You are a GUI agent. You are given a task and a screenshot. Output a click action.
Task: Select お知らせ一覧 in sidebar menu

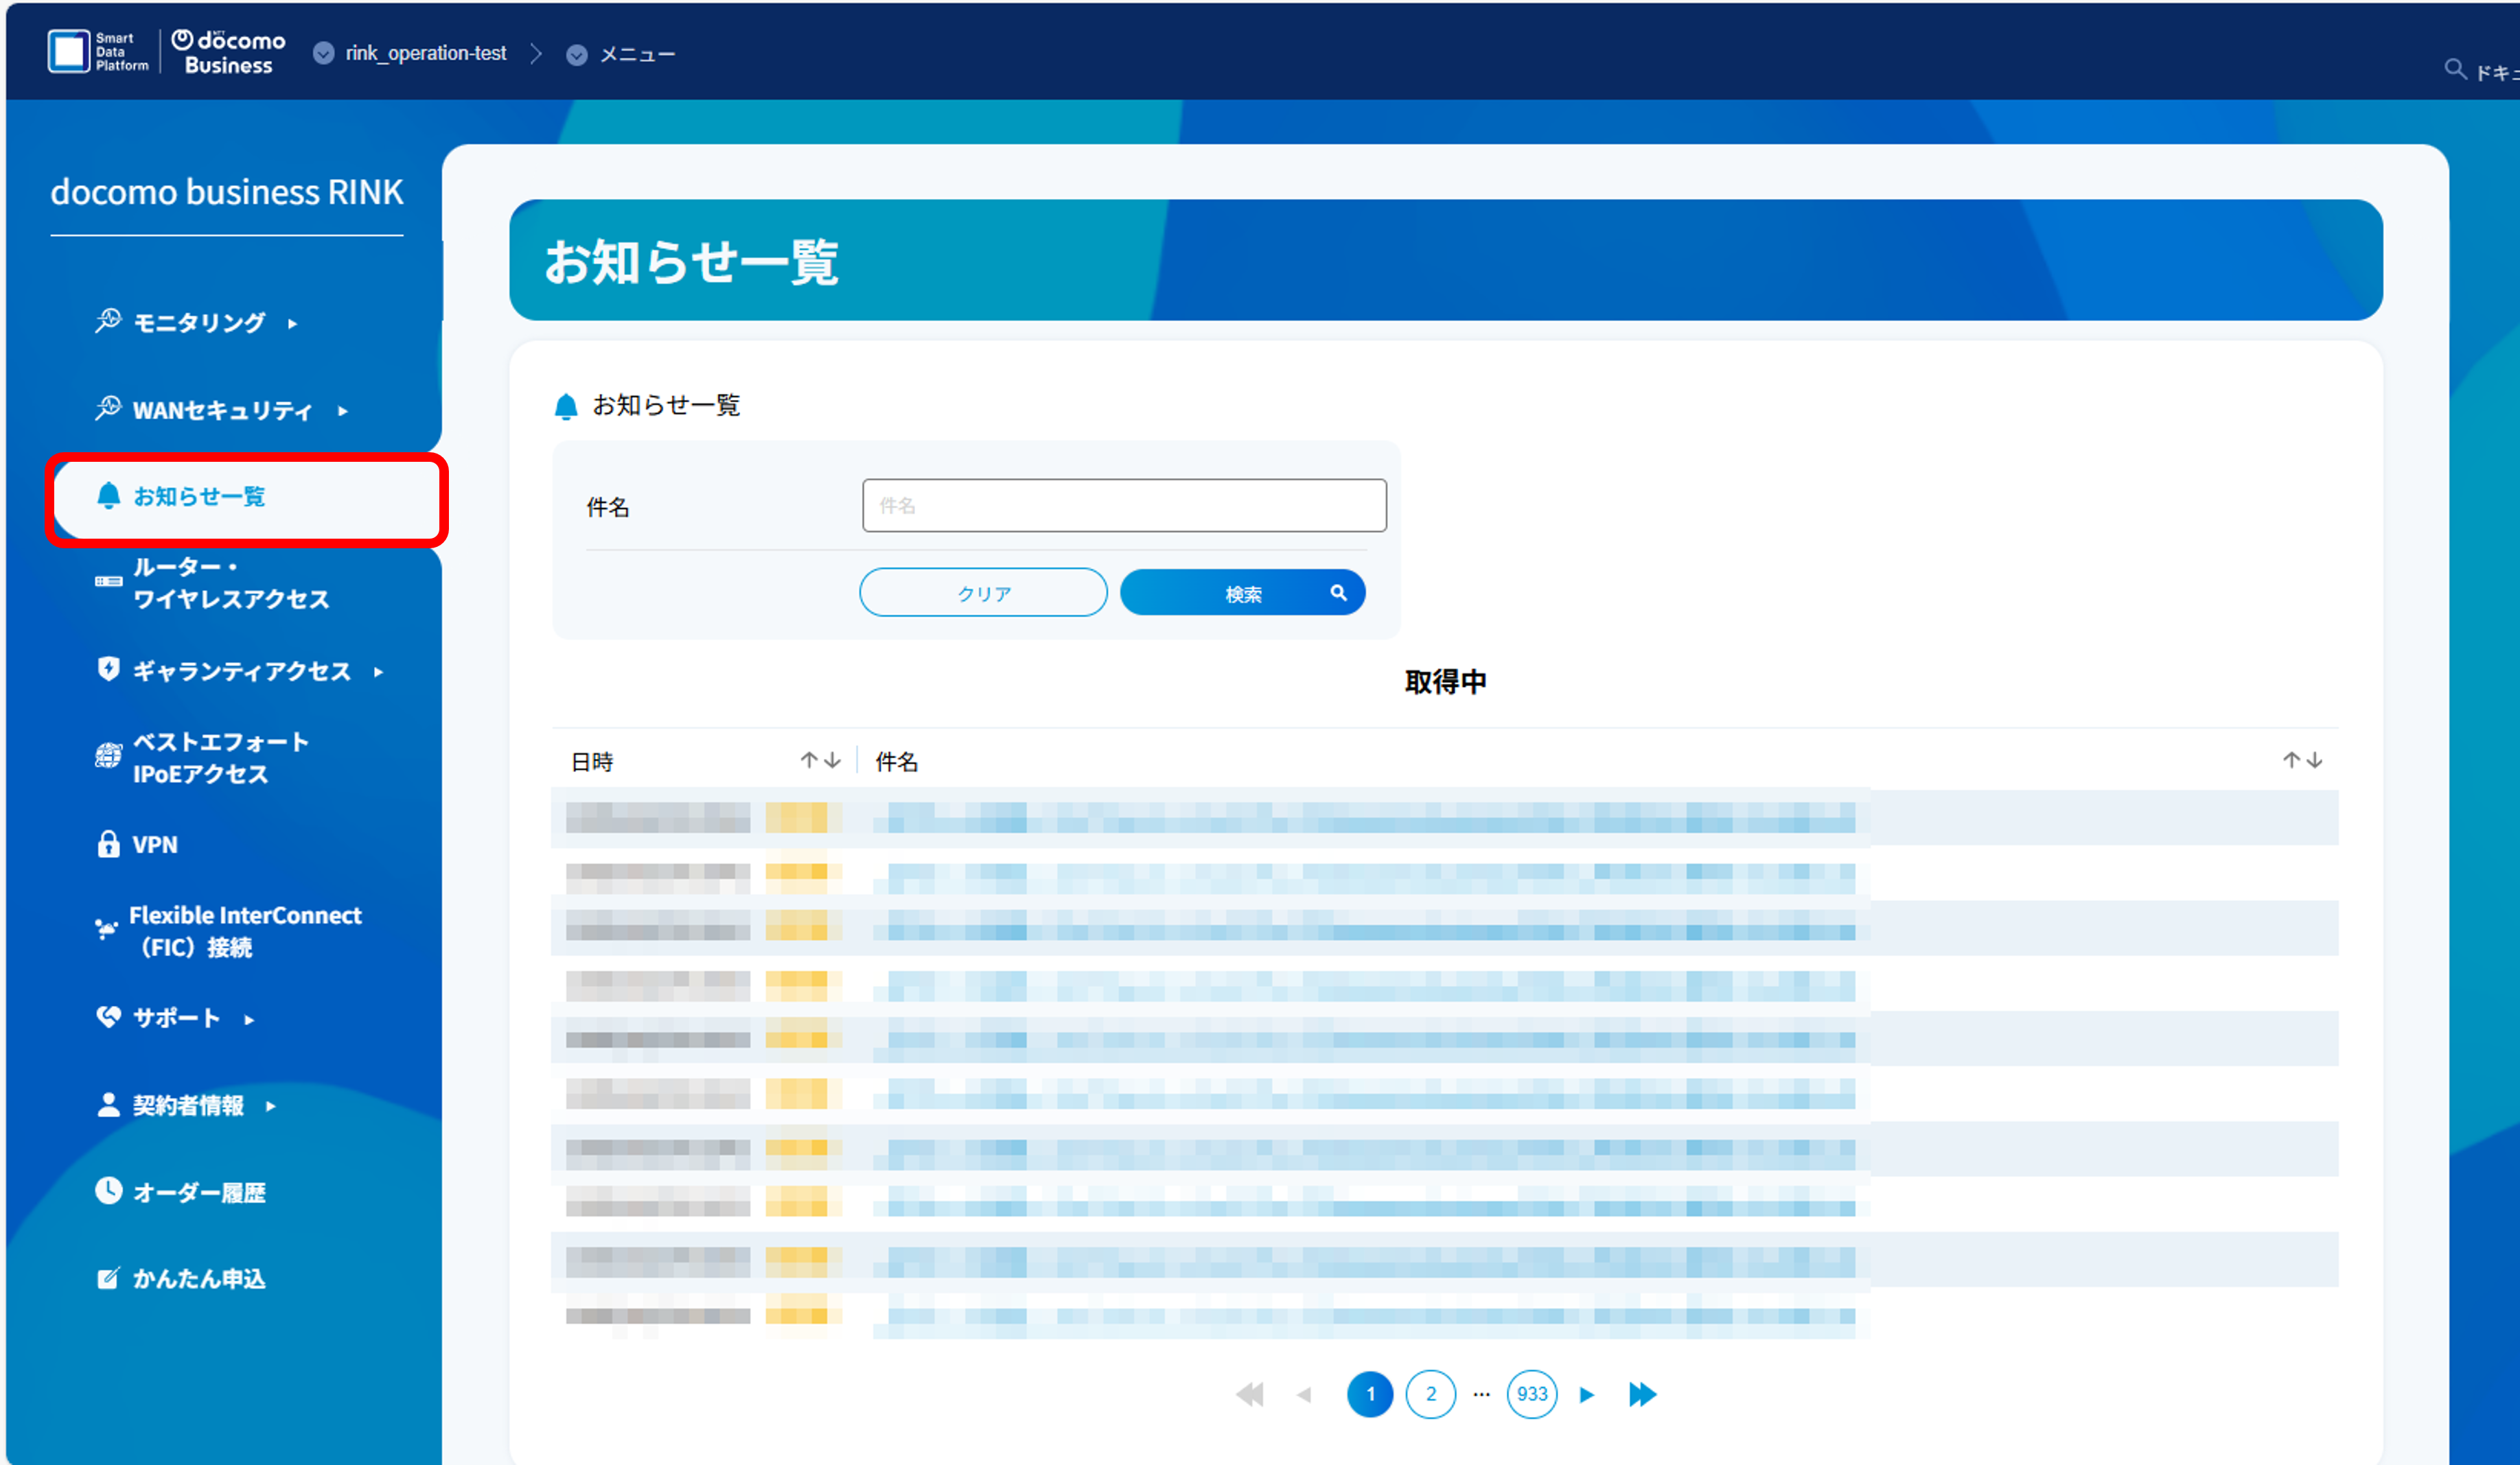(x=199, y=497)
